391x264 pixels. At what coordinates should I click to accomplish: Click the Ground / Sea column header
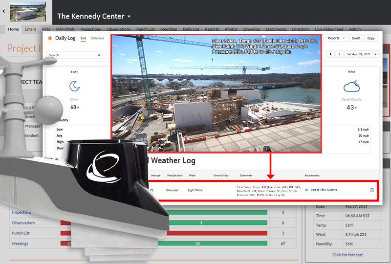pos(221,176)
